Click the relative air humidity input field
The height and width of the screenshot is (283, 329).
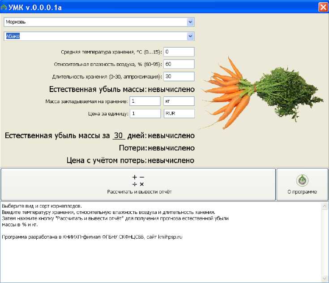(179, 64)
